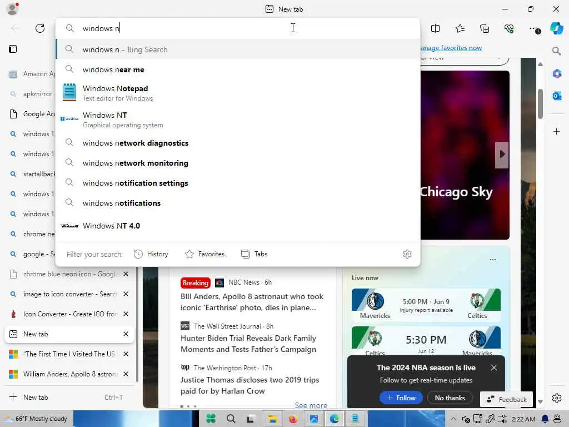
Task: Decline NBA updates with No thanks
Action: tap(450, 398)
